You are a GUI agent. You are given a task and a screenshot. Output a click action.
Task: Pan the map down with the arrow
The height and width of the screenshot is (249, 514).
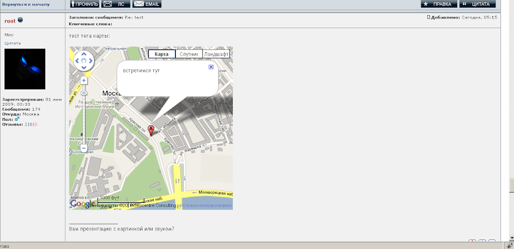point(84,67)
